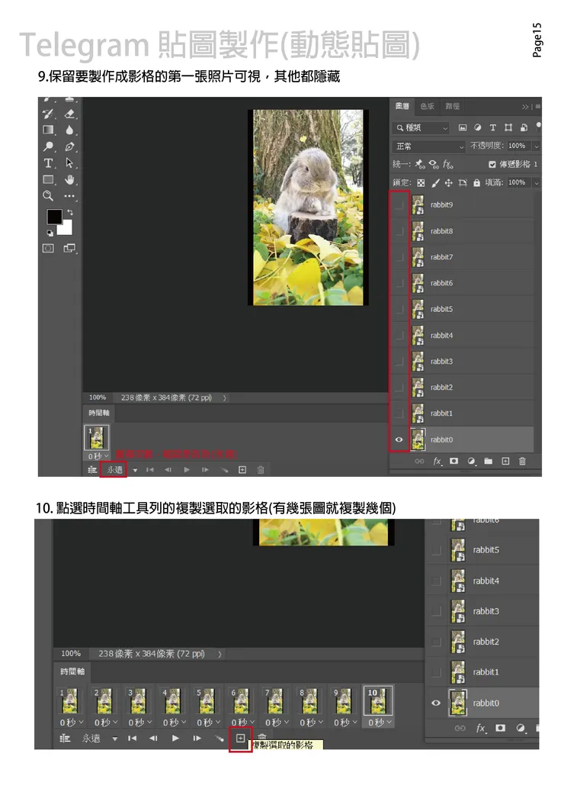Filter layers by type (T) icon
The height and width of the screenshot is (798, 564).
(x=493, y=127)
